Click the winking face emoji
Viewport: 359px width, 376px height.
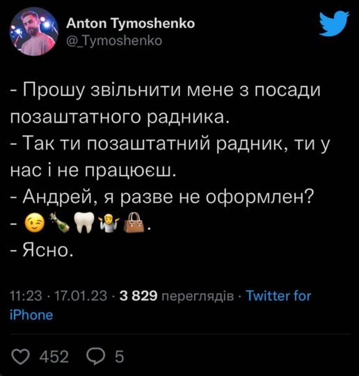pos(35,223)
